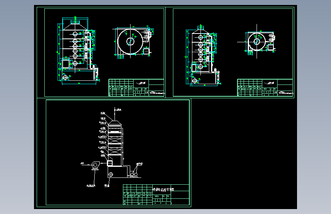The width and height of the screenshot is (331, 214).
Task: Select the exhaust outlet label atop the flow diagram tower
Action: coord(118,110)
